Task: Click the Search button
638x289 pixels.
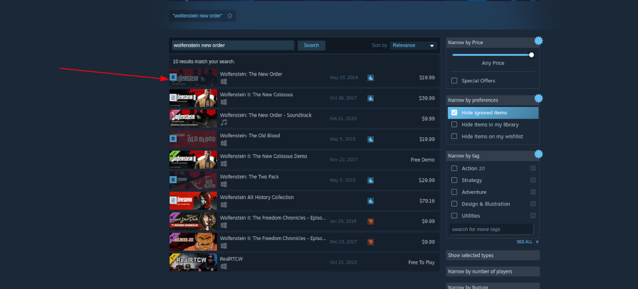Action: (311, 46)
